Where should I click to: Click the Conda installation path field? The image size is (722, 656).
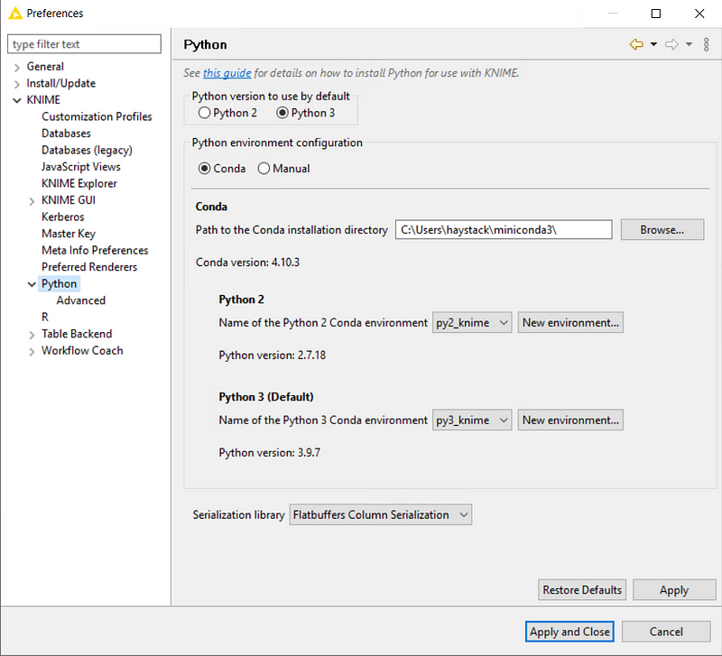[504, 230]
